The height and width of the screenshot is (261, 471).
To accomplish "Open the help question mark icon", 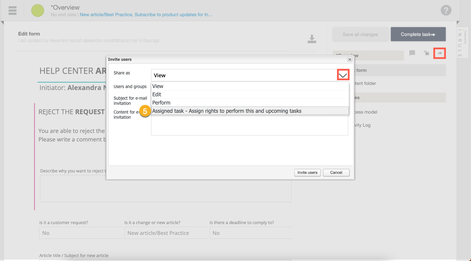I will point(446,11).
